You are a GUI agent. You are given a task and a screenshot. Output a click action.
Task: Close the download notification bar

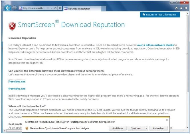click(167, 120)
